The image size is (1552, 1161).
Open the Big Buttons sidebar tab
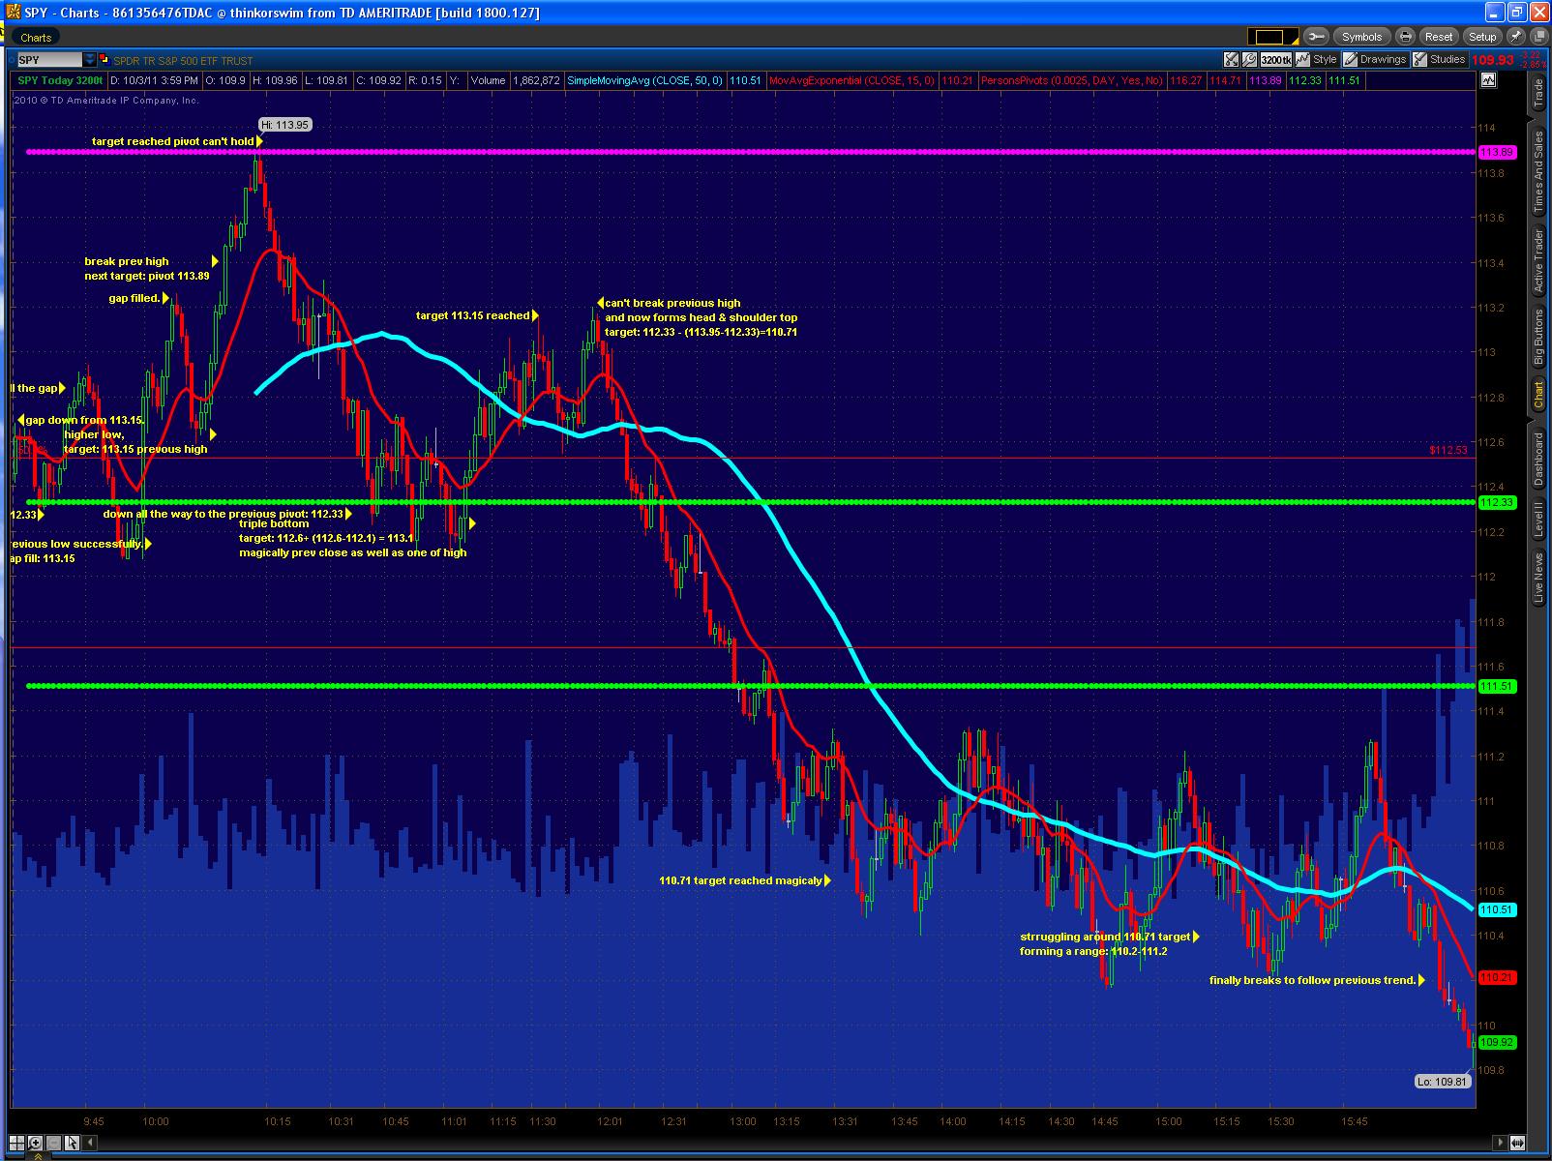tap(1538, 337)
